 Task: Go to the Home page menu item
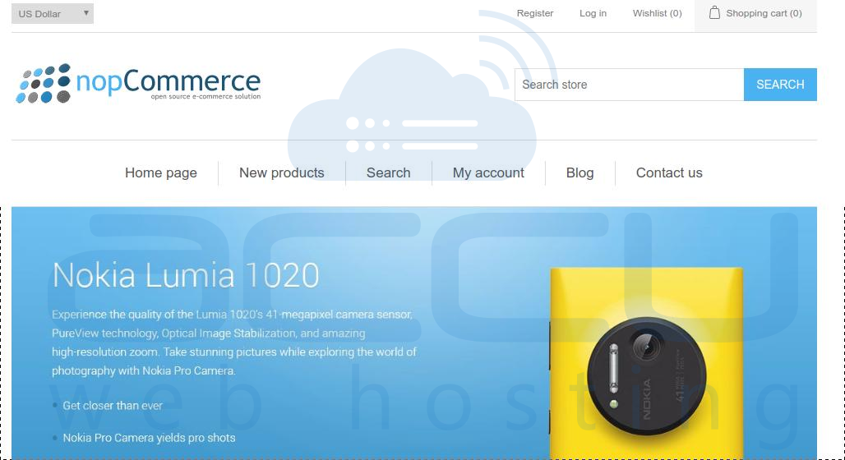tap(160, 172)
